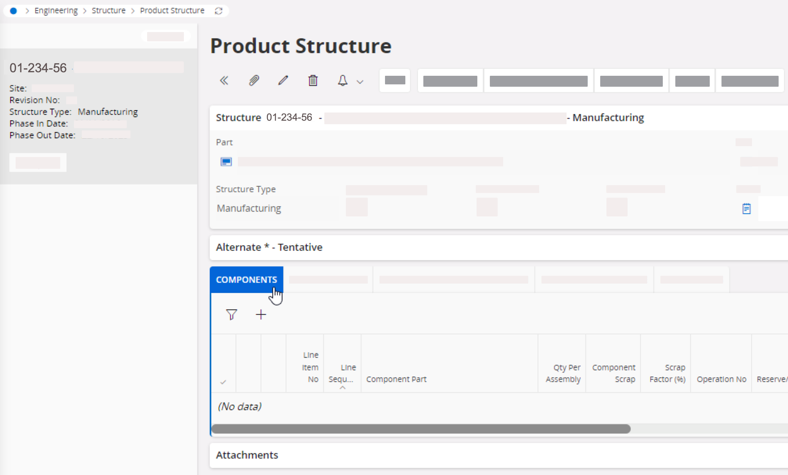This screenshot has height=475, width=788.
Task: Click the notification bell icon
Action: 342,81
